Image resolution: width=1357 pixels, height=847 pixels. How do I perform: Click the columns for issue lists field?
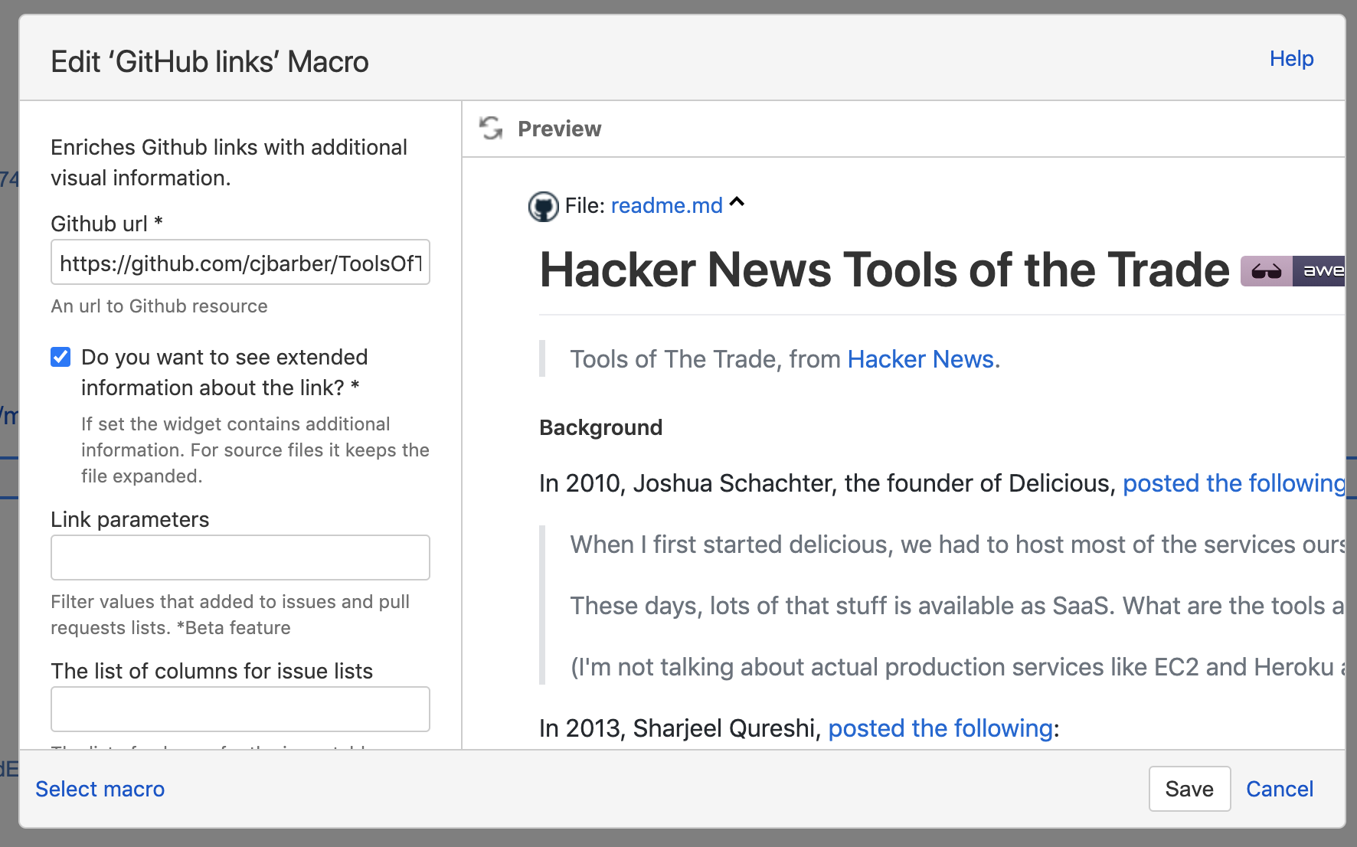coord(240,709)
